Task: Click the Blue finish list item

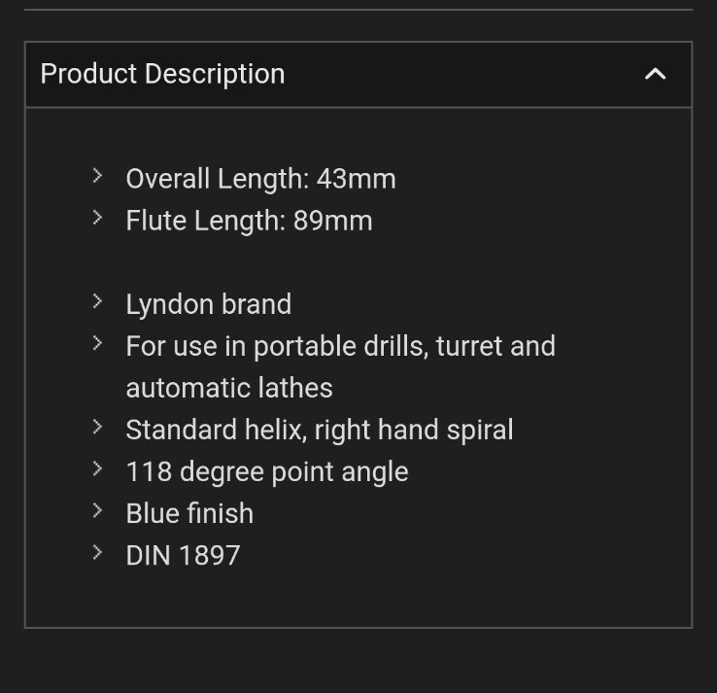Action: click(189, 514)
